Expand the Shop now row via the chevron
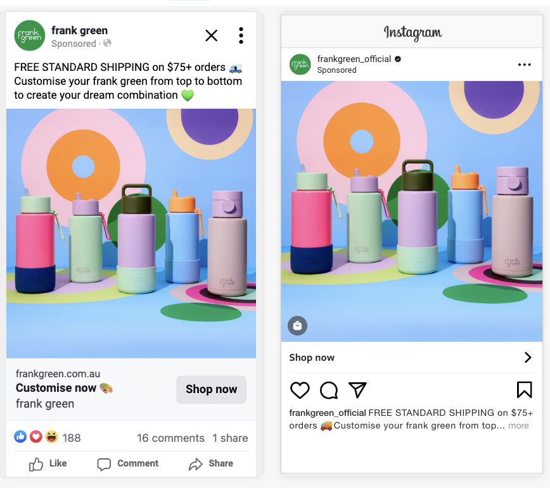550x488 pixels. (x=527, y=358)
